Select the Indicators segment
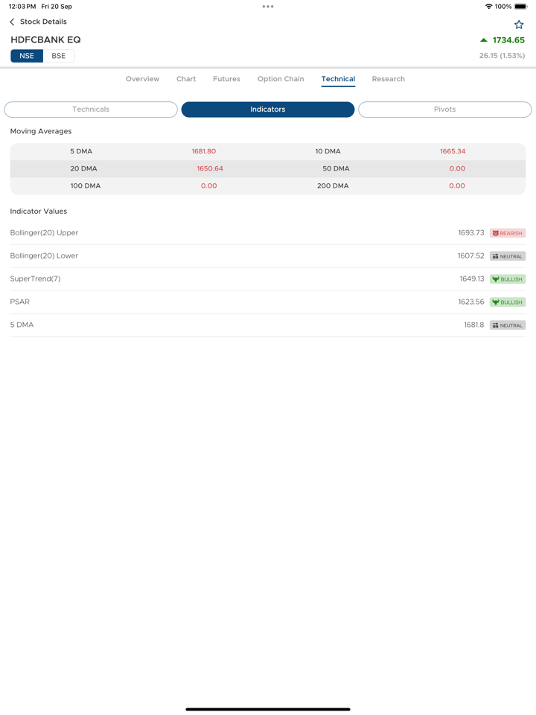This screenshot has width=536, height=715. (268, 109)
